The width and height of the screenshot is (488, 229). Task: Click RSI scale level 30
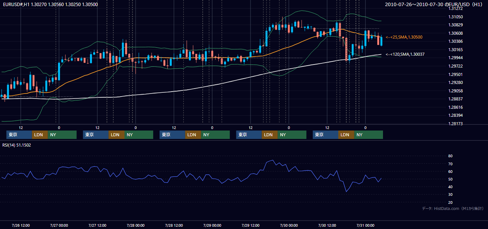click(451, 195)
